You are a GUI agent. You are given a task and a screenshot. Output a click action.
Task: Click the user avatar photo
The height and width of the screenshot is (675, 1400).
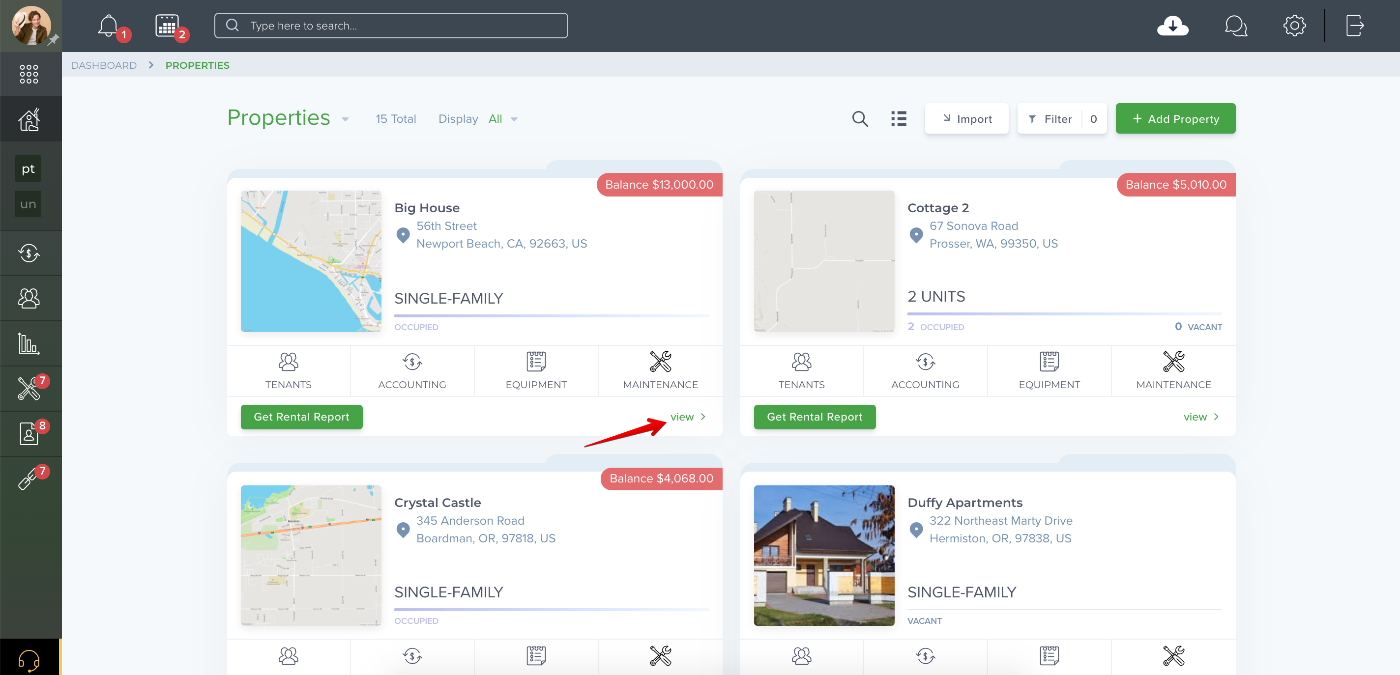(x=31, y=26)
